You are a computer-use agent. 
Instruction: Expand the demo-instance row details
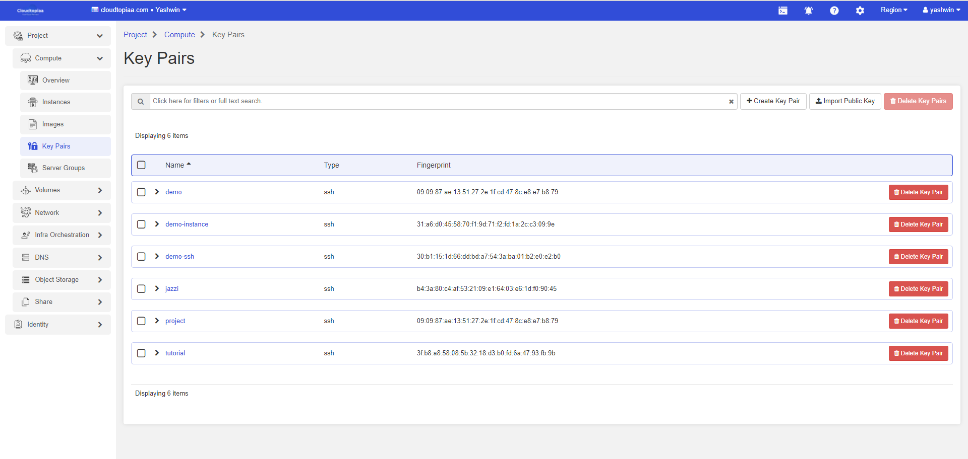[x=157, y=224]
